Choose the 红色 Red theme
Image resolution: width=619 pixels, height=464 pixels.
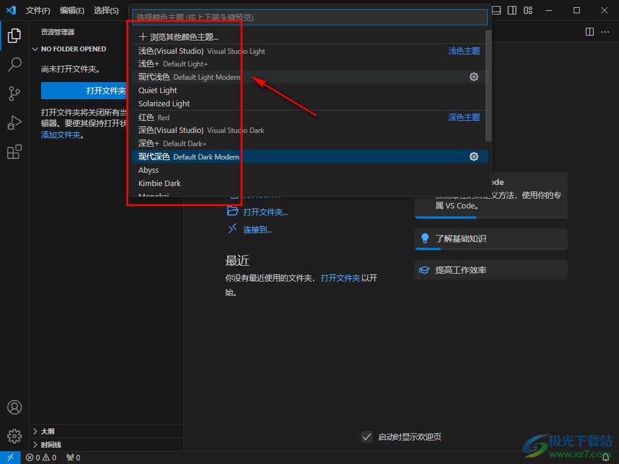click(x=310, y=117)
